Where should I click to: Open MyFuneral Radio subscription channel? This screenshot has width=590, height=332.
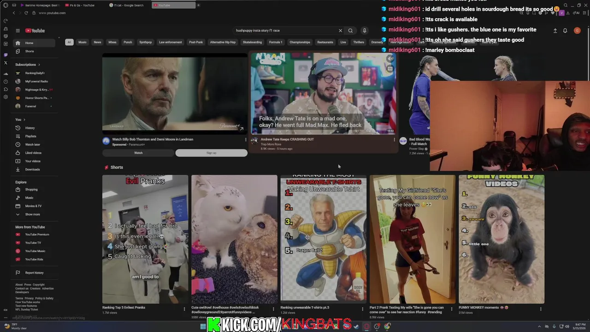point(35,82)
